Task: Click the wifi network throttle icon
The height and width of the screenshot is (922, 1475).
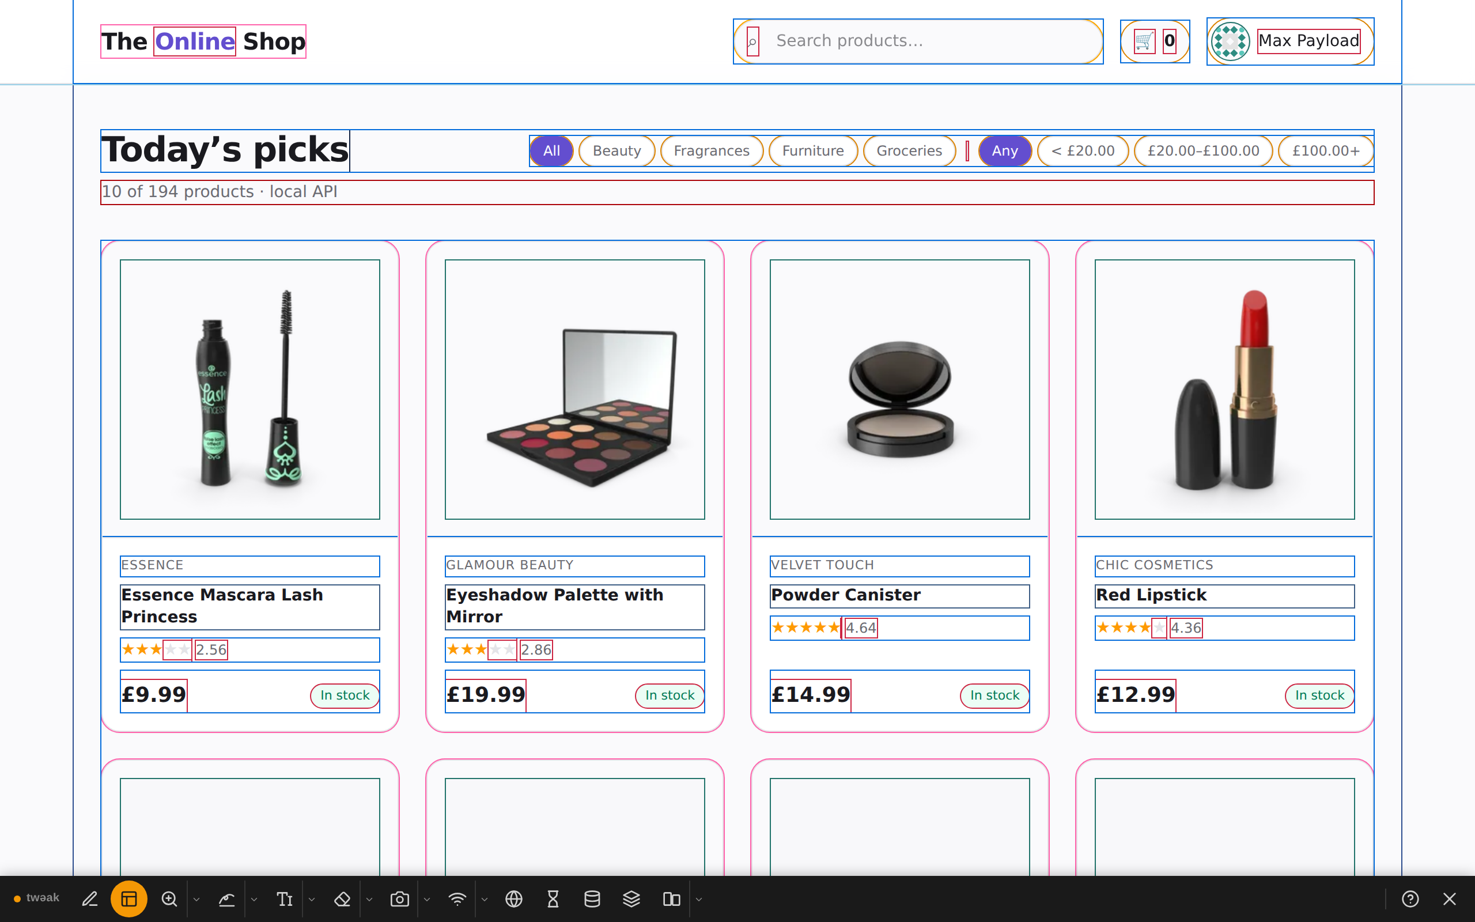Action: [x=457, y=899]
